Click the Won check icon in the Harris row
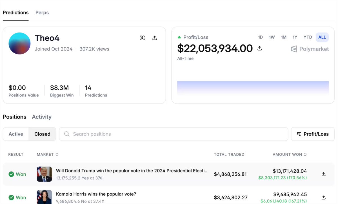This screenshot has height=204, width=338. [x=11, y=198]
